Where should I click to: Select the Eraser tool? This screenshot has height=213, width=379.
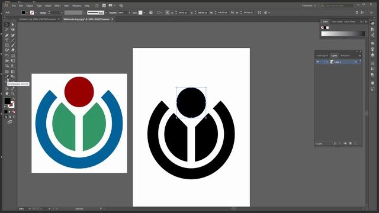coord(13,50)
